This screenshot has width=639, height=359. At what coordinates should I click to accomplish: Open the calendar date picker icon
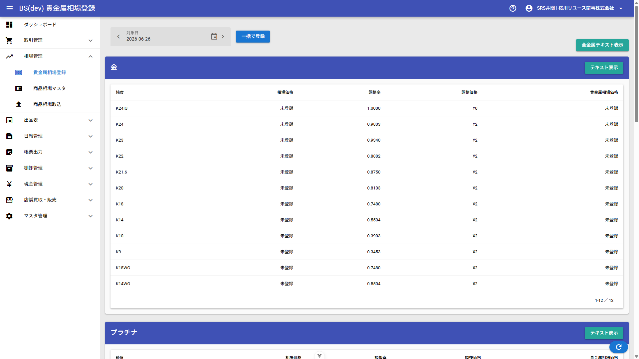click(x=214, y=37)
